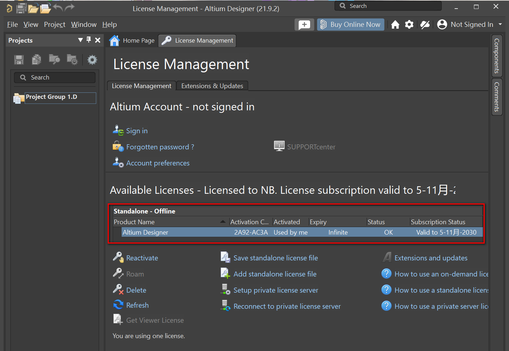This screenshot has width=509, height=351.
Task: Open How to use an on-demand license help
Action: point(441,274)
